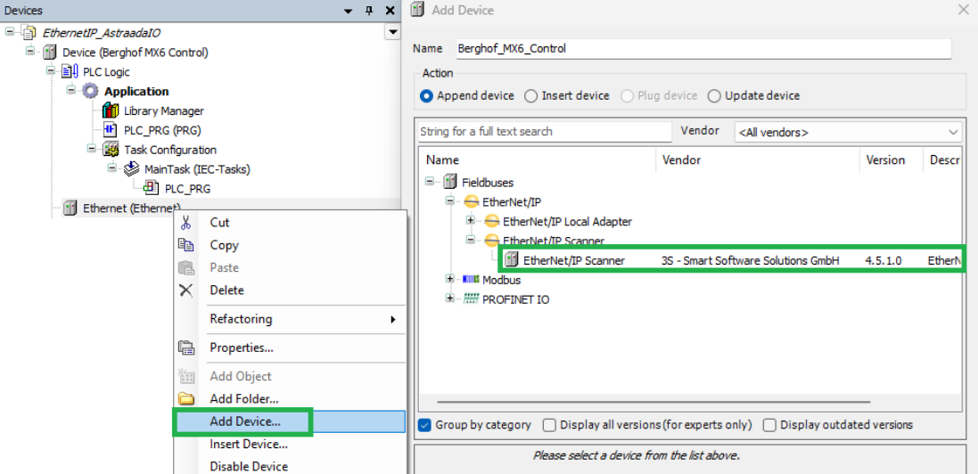The image size is (978, 474).
Task: Collapse the EtherNet/IP Scanner category node
Action: 471,240
